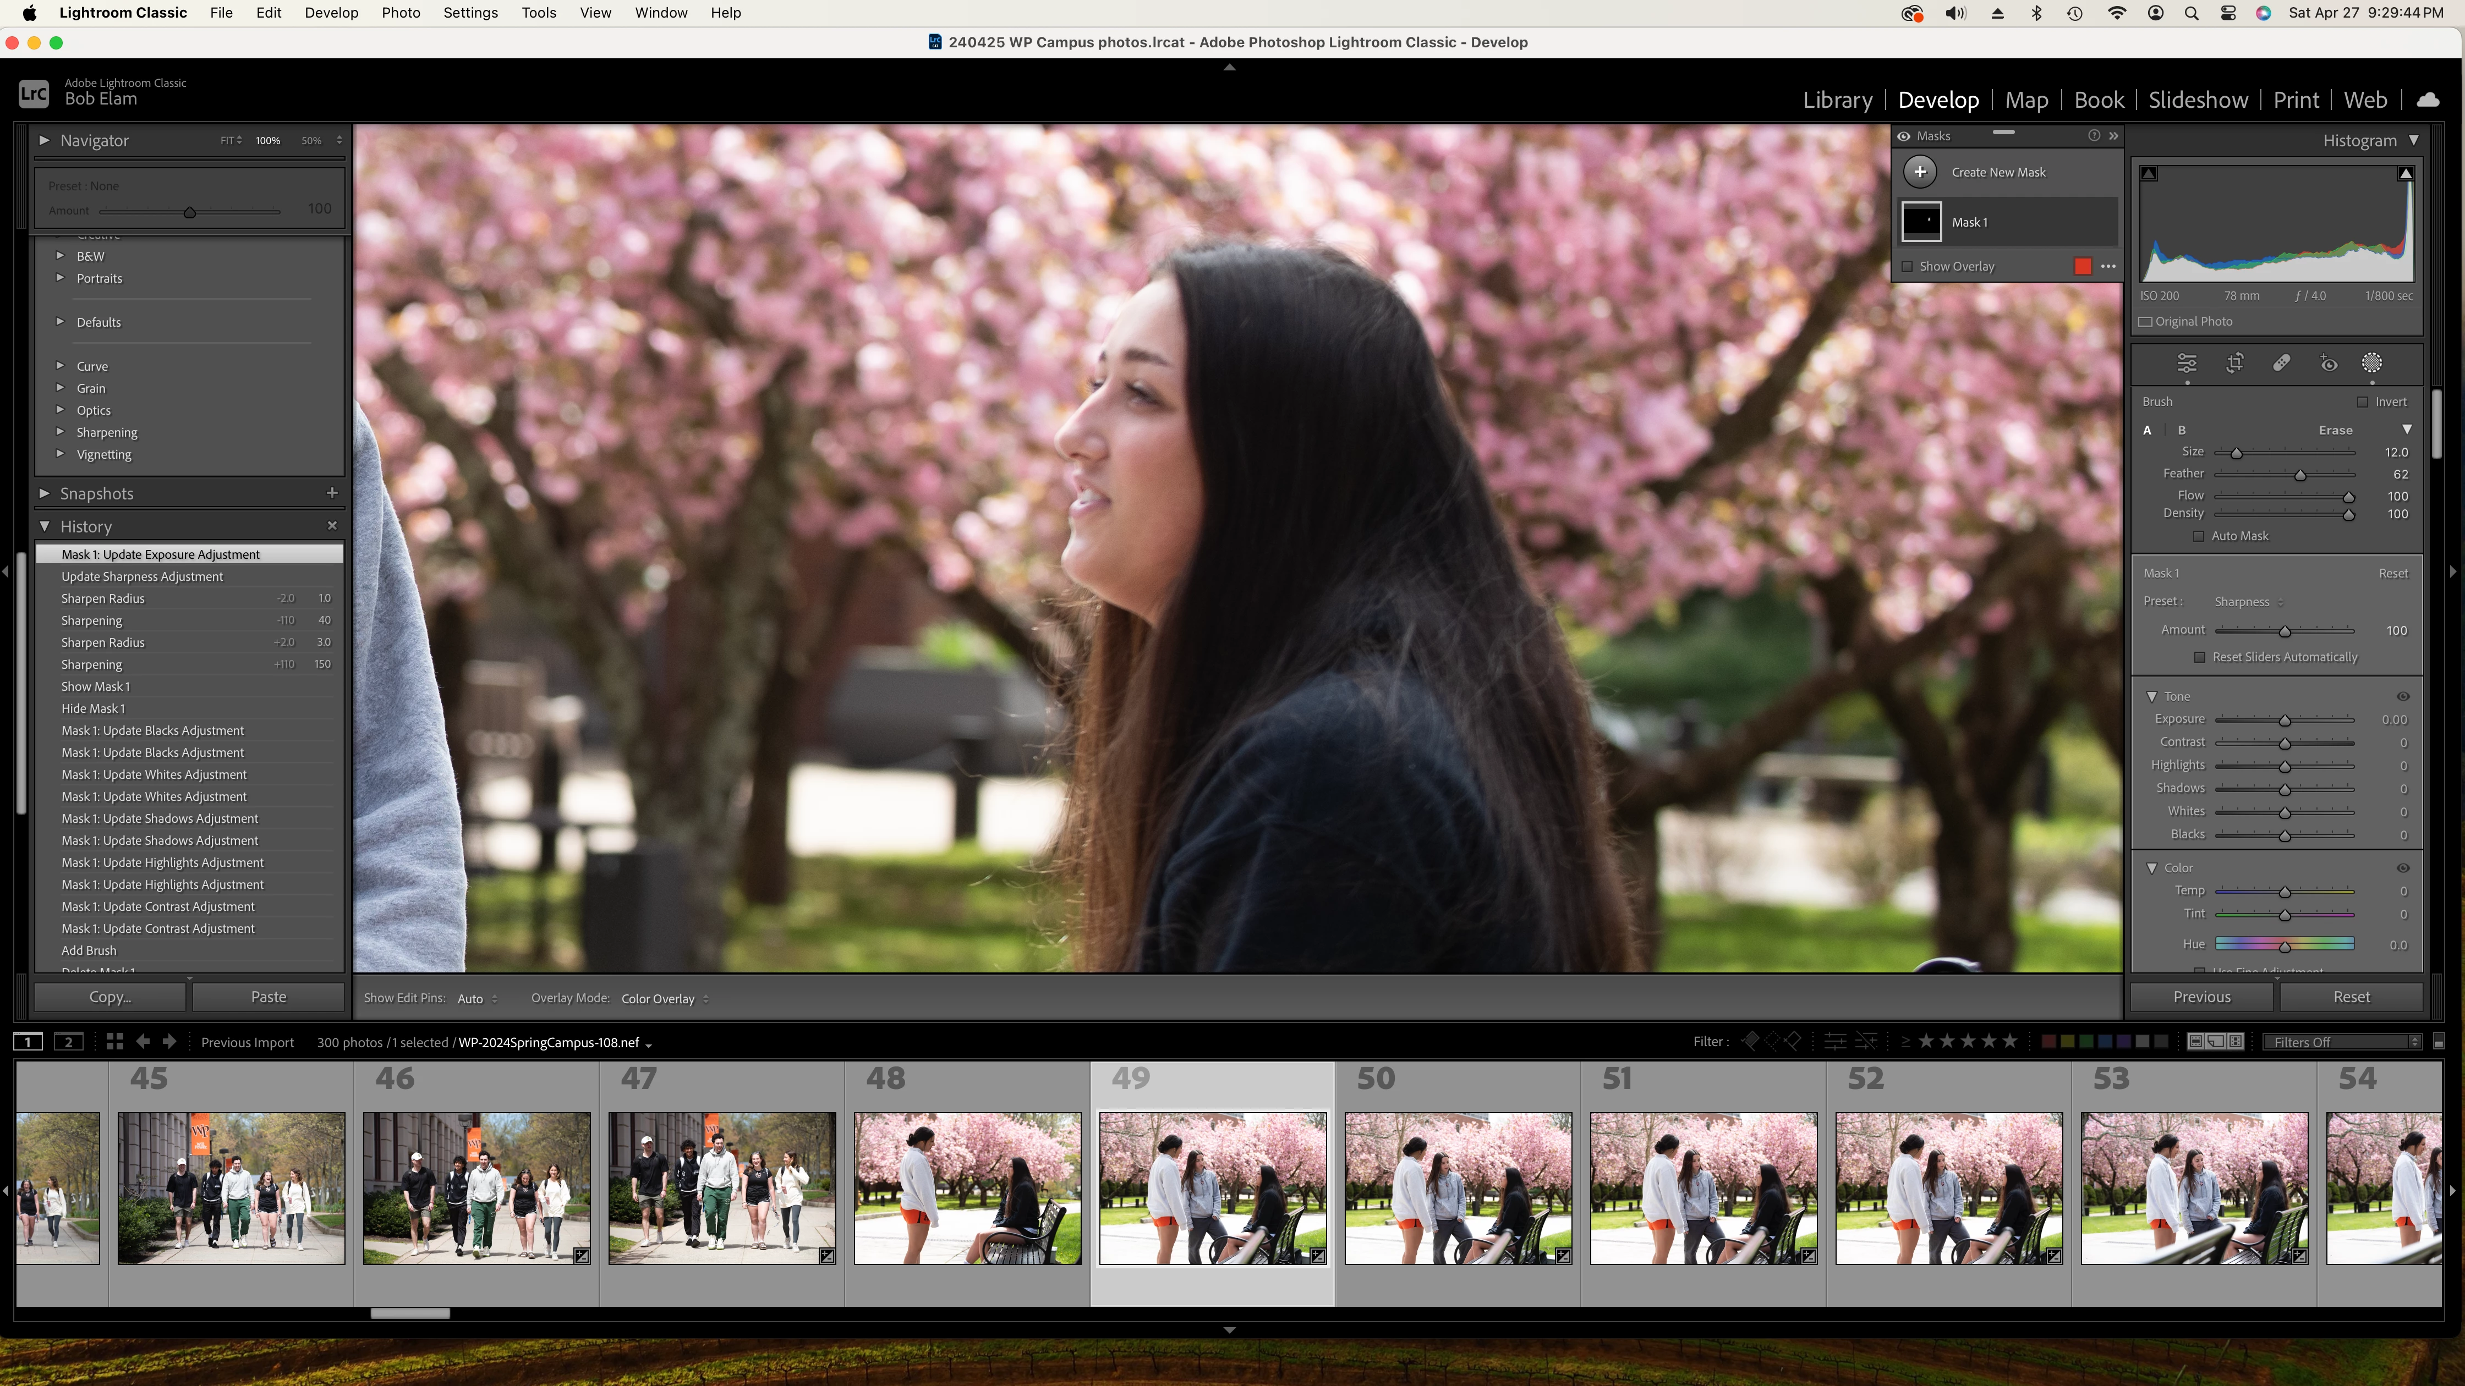2465x1386 pixels.
Task: Expand the Snapshots panel
Action: pyautogui.click(x=44, y=493)
